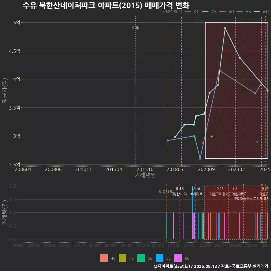Click '201510' on the price chart x-axis
The height and width of the screenshot is (271, 271).
(x=145, y=169)
